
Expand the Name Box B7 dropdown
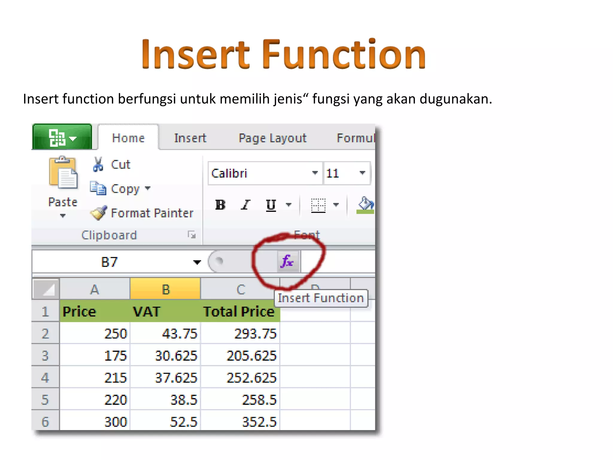(x=197, y=262)
